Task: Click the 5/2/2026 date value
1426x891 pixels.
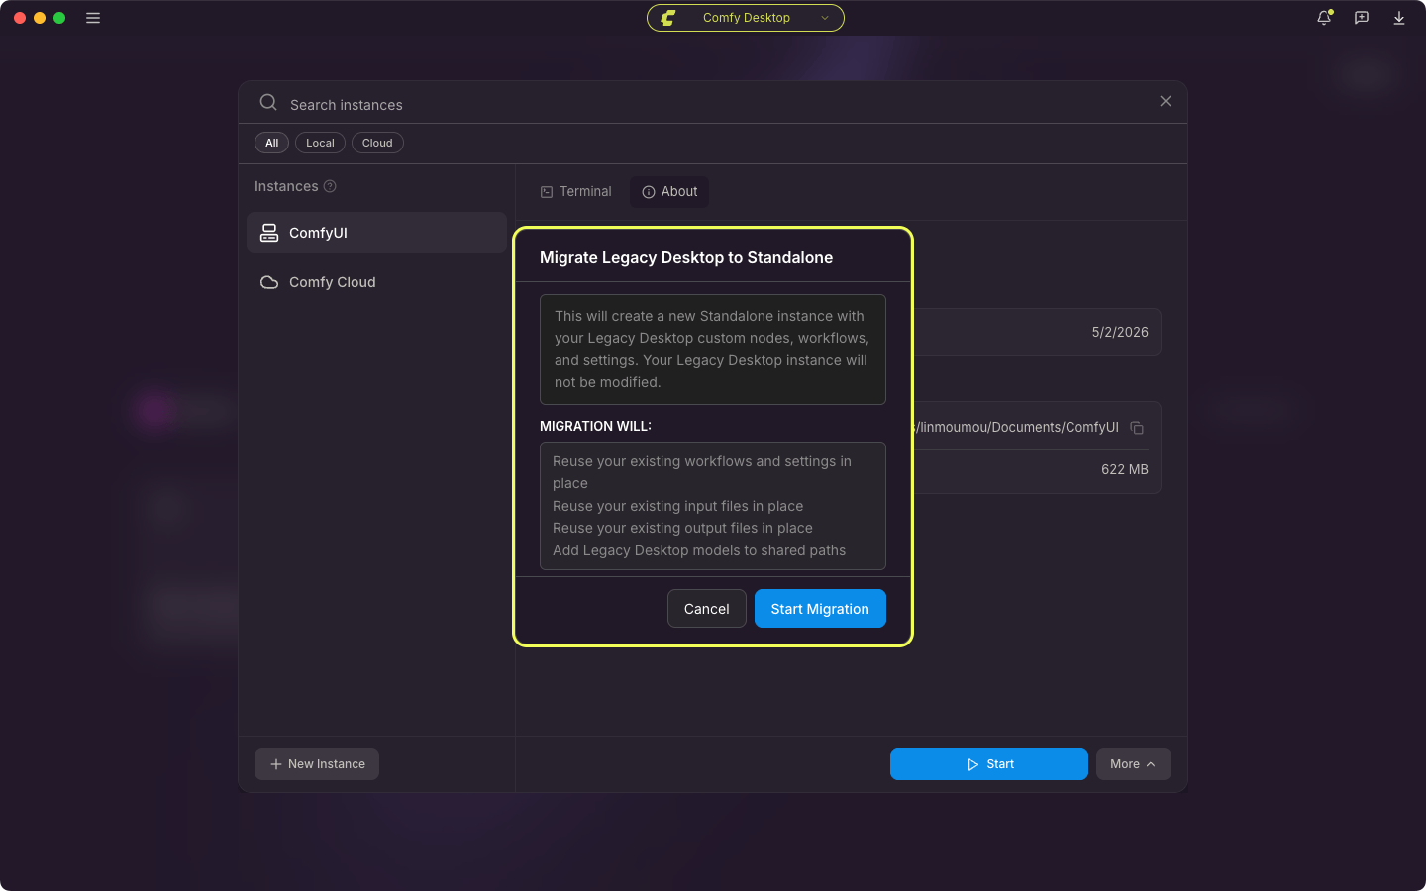Action: [x=1120, y=333]
